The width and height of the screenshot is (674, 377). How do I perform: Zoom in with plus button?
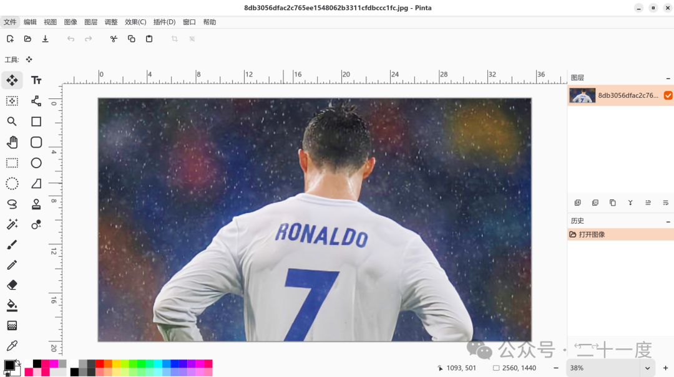click(x=665, y=368)
